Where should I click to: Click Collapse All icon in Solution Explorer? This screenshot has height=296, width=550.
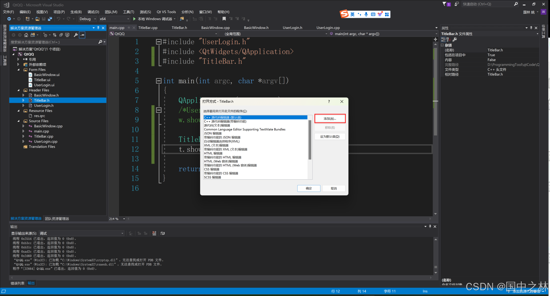point(61,35)
